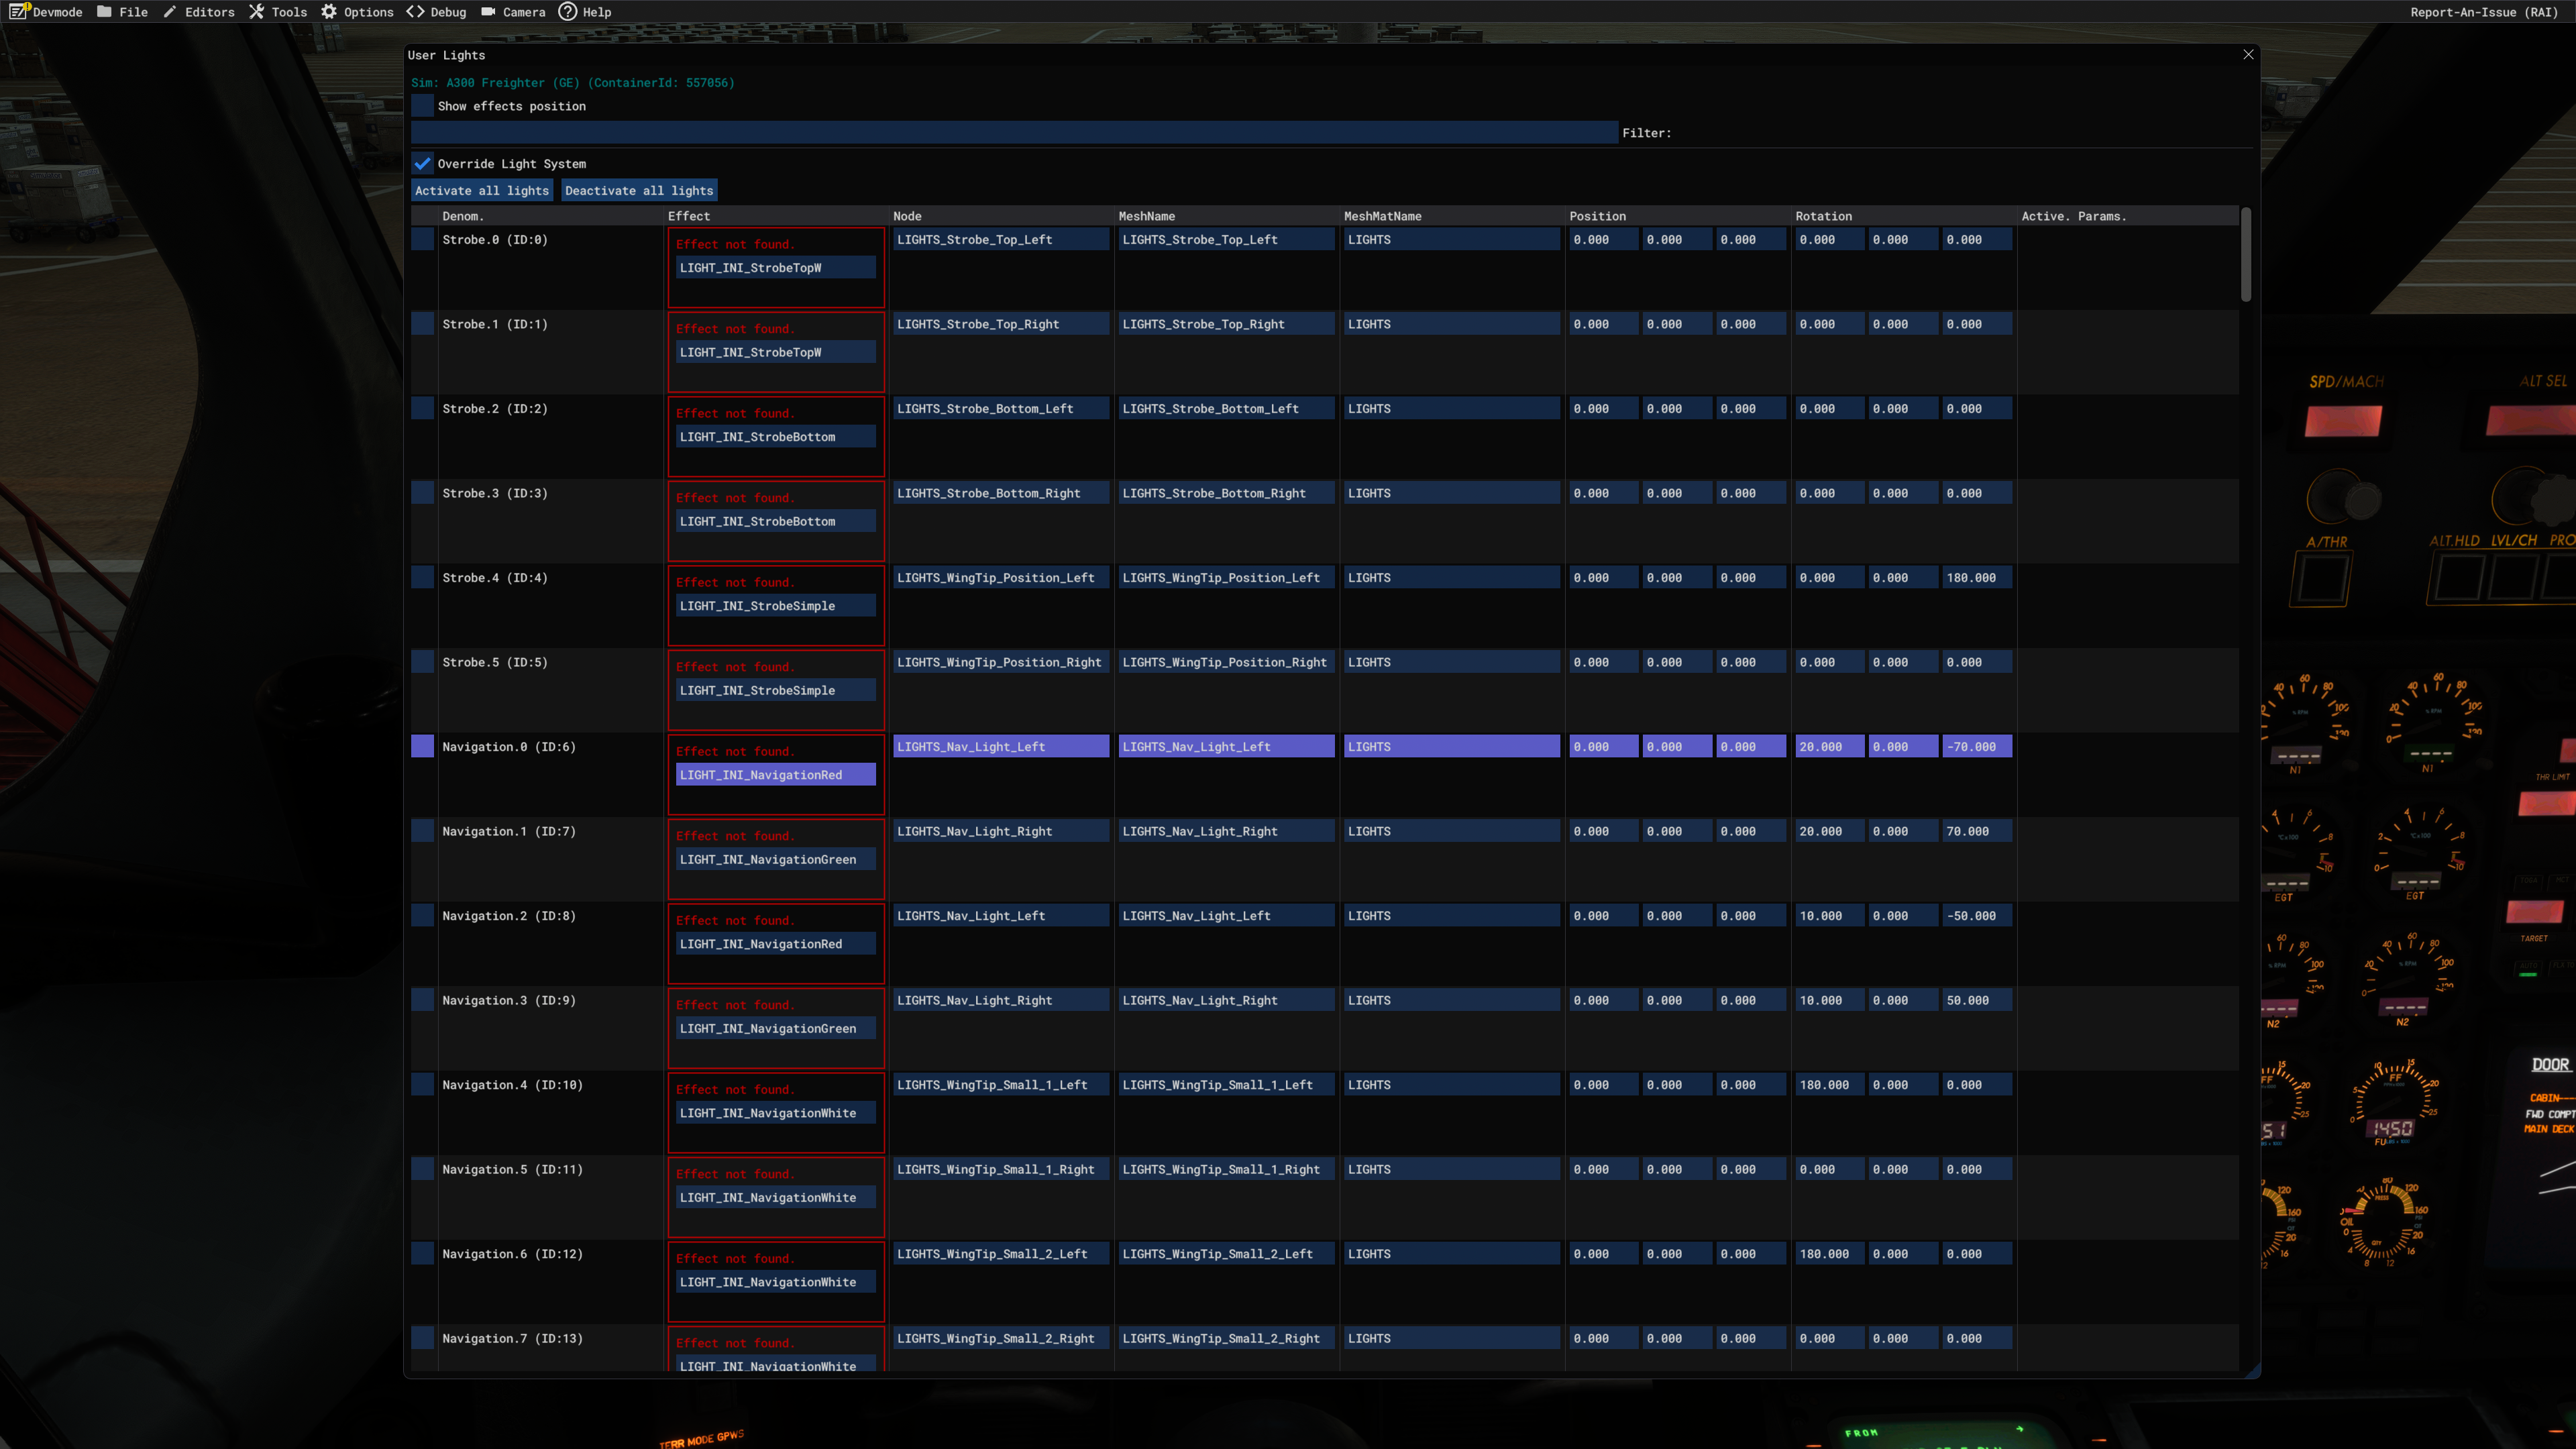Click the Camera icon in the menu bar
This screenshot has width=2576, height=1449.
(x=488, y=12)
